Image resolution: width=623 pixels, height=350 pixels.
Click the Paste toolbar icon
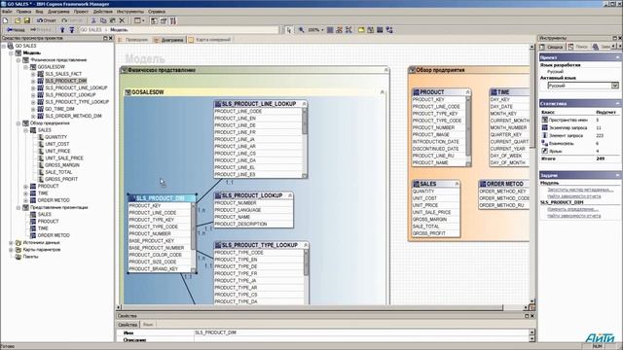[113, 20]
